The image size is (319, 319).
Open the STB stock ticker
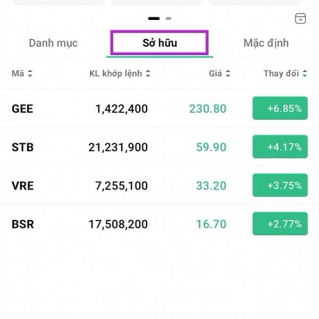tap(22, 147)
